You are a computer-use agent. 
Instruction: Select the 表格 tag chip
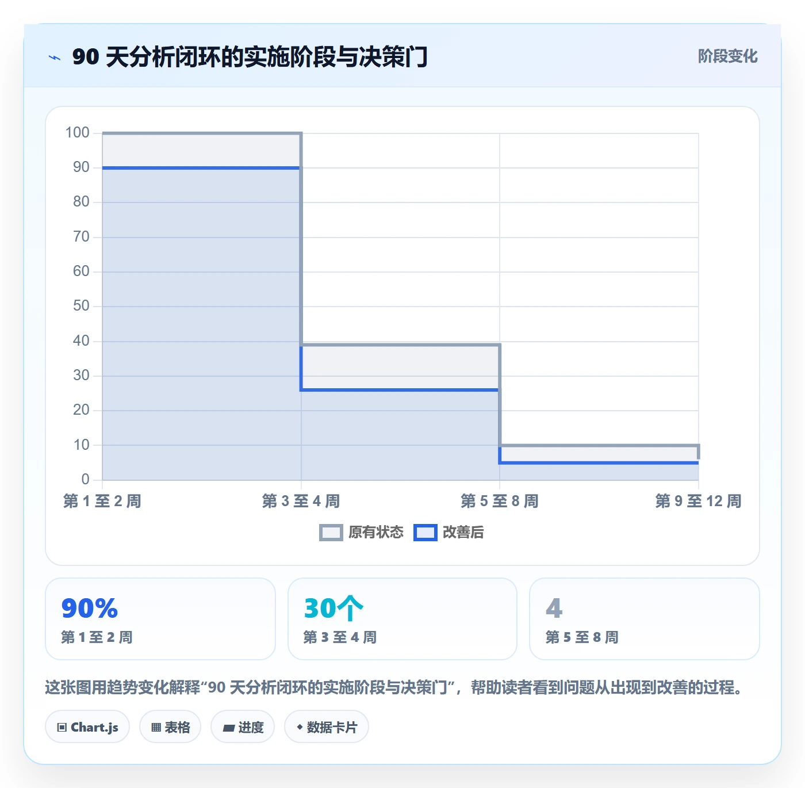coord(170,727)
